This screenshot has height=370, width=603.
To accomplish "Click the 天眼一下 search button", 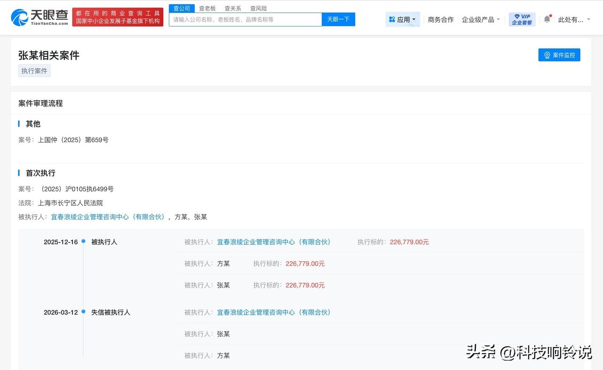I will tap(338, 19).
